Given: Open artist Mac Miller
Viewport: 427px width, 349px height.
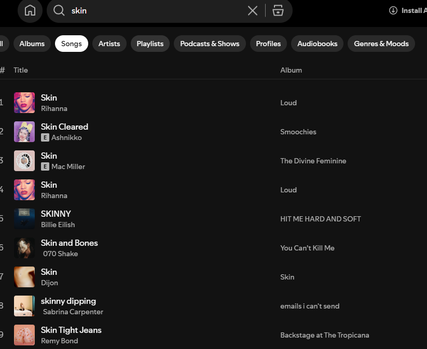Looking at the screenshot, I should click(68, 166).
